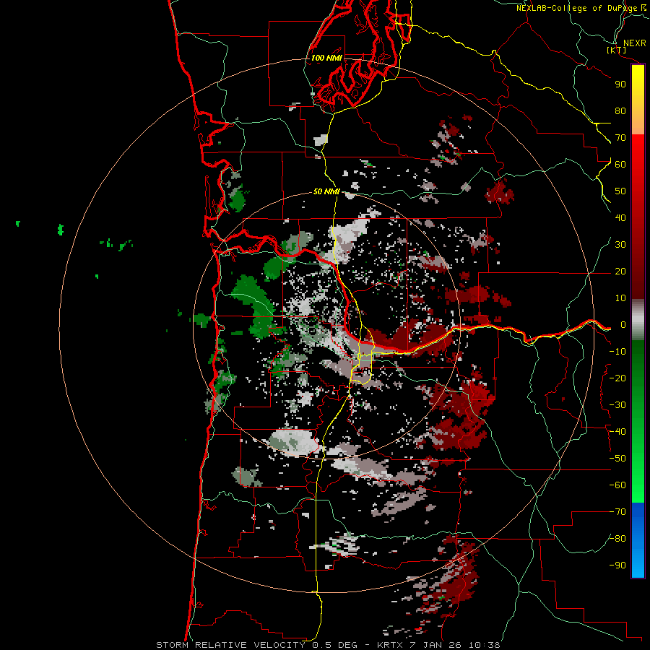Click the "-30" scale label
Image resolution: width=650 pixels, height=650 pixels.
click(617, 405)
